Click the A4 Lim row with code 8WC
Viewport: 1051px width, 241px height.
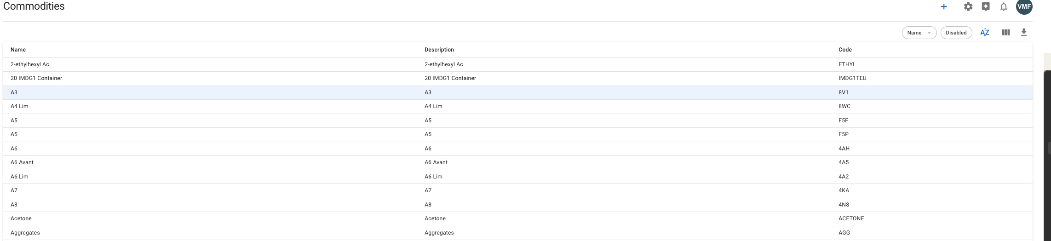click(19, 106)
